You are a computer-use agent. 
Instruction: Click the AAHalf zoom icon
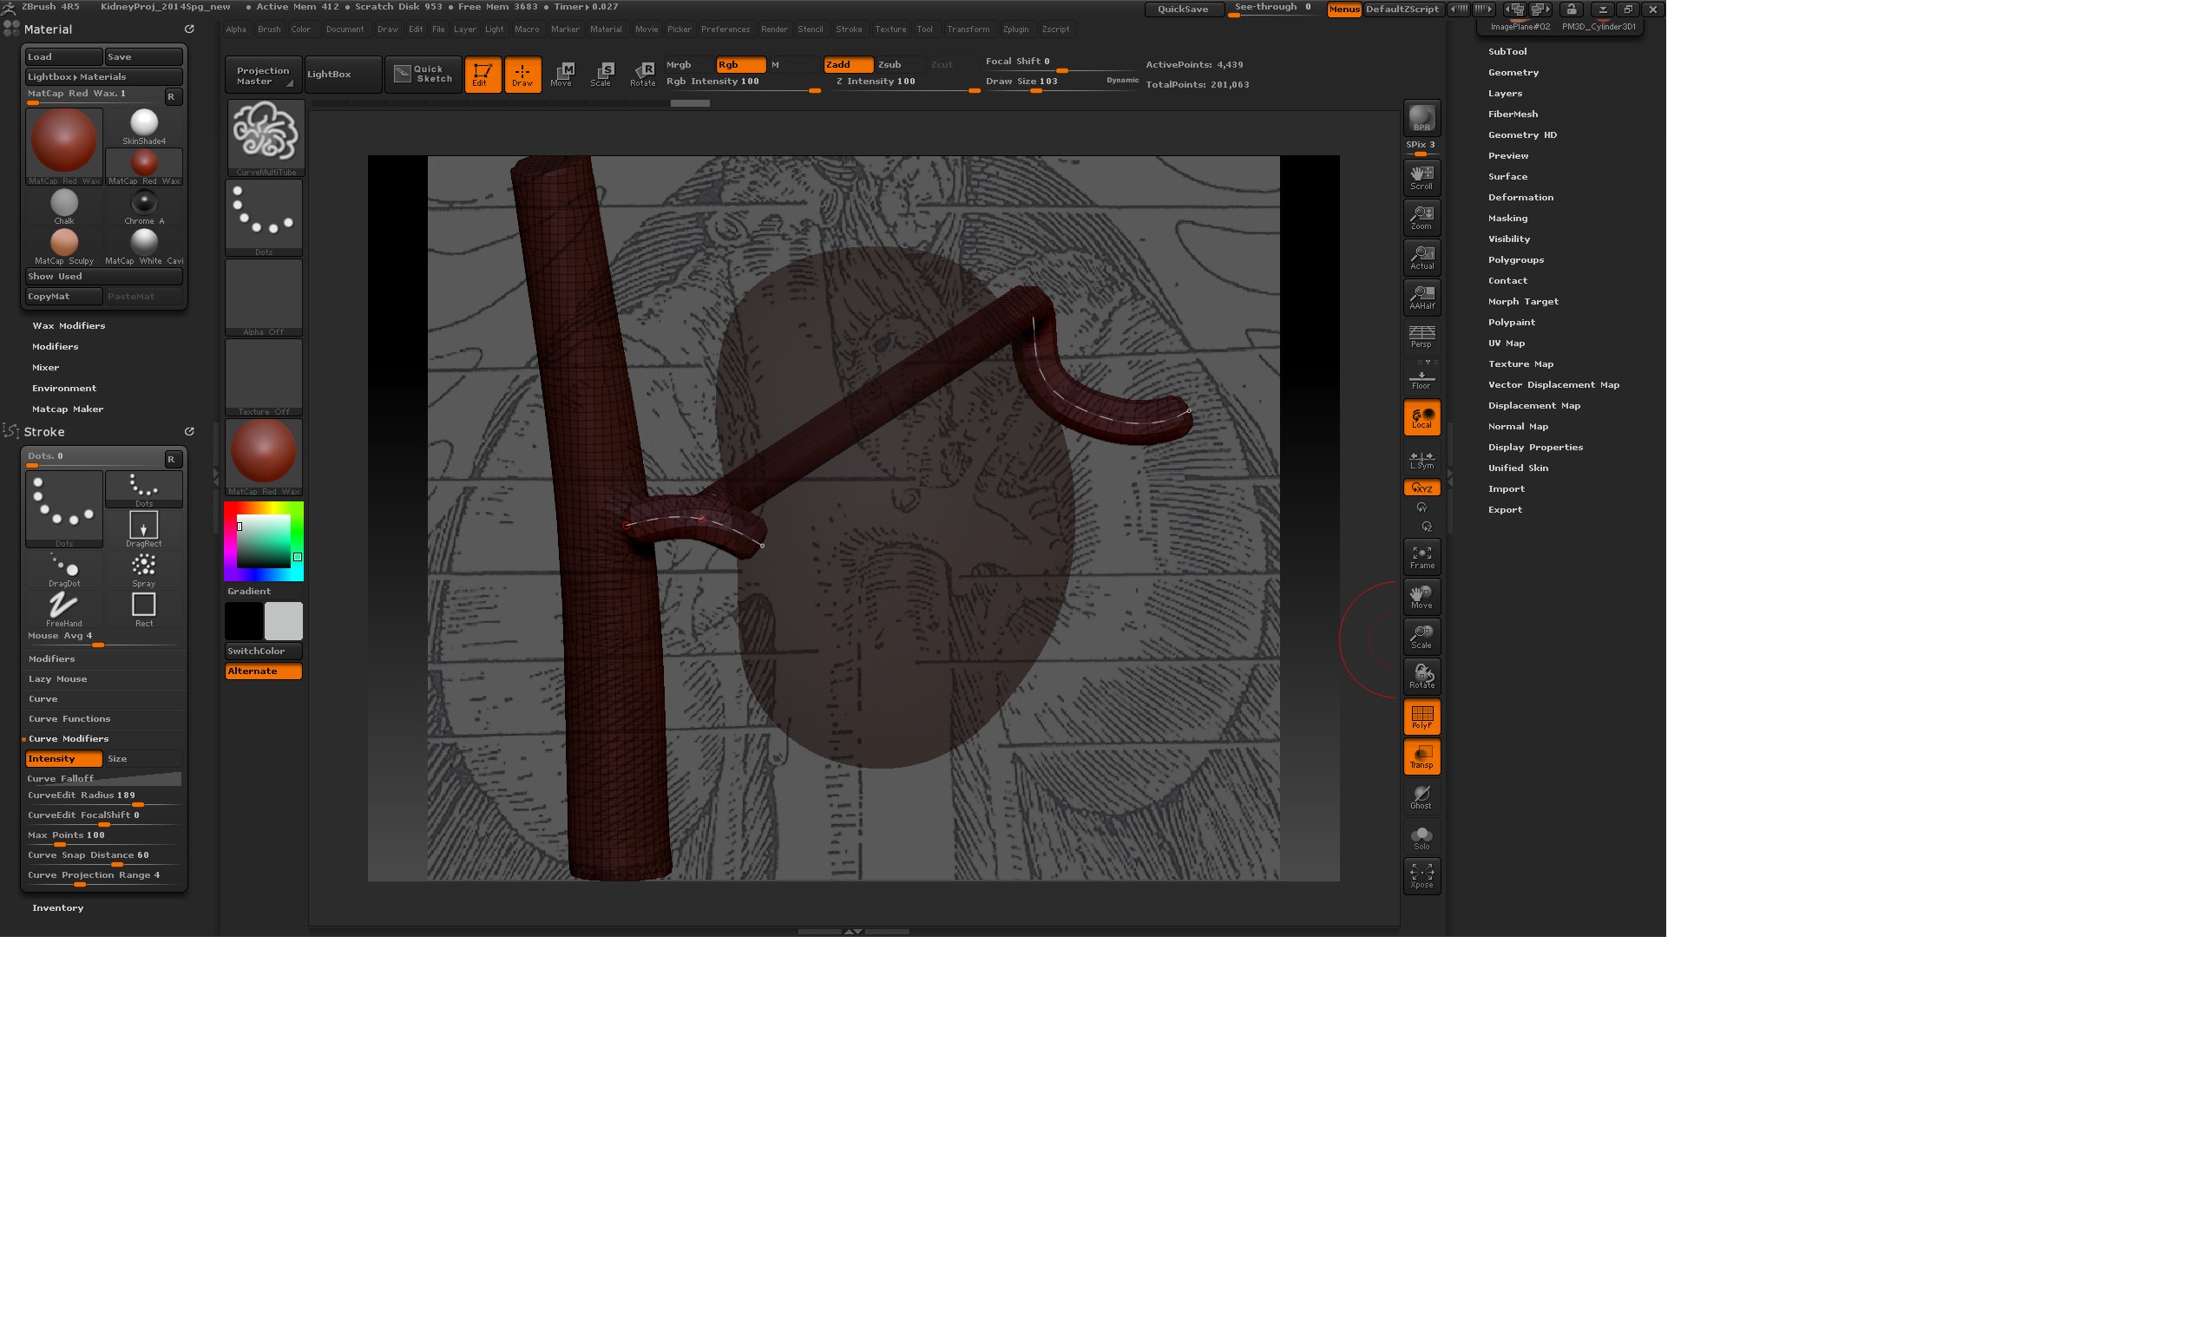[1421, 298]
